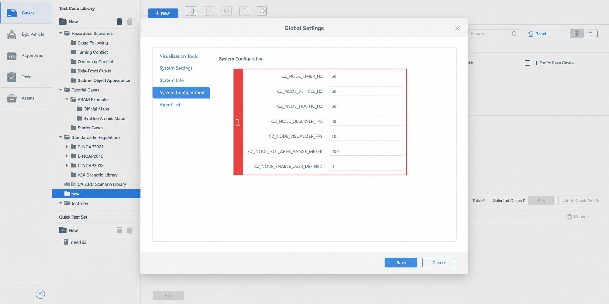The height and width of the screenshot is (304, 609).
Task: Click the magnifier search icon
Action: 514,34
